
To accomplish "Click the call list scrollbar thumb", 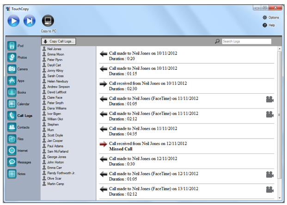I will (280, 115).
